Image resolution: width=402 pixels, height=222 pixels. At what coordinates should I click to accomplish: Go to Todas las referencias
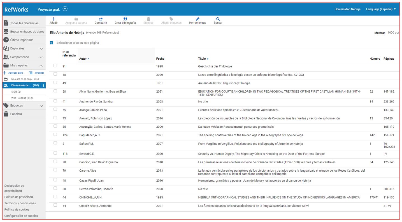click(24, 23)
